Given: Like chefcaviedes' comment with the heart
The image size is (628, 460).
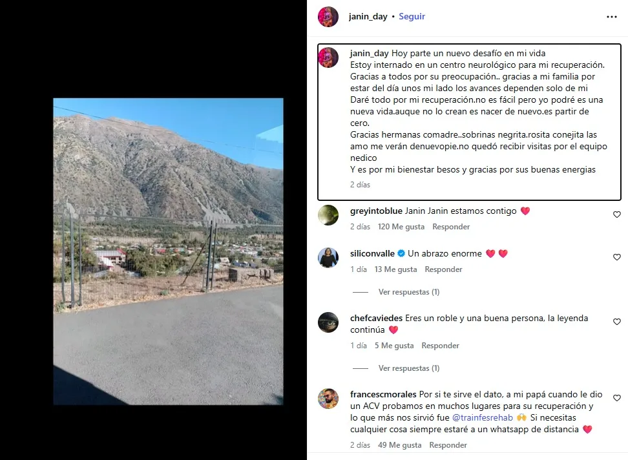Looking at the screenshot, I should (x=617, y=322).
